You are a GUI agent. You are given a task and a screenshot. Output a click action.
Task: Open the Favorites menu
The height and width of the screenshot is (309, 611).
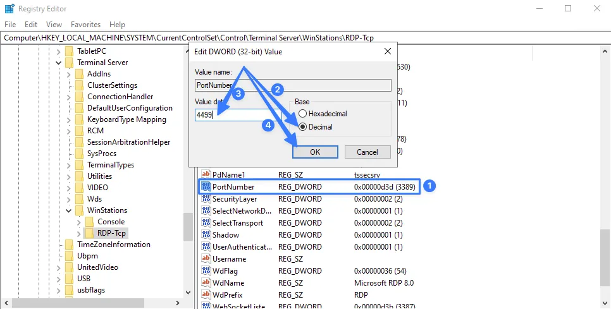pyautogui.click(x=85, y=25)
